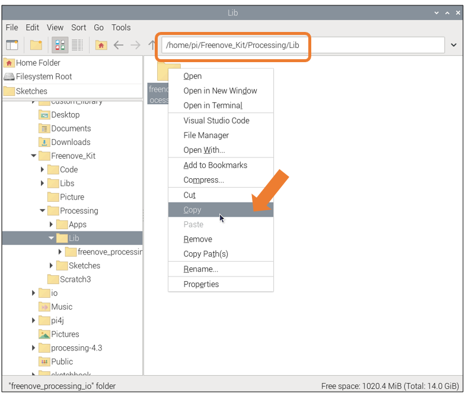The image size is (466, 396).
Task: Choose Compress... in context menu
Action: [221, 180]
